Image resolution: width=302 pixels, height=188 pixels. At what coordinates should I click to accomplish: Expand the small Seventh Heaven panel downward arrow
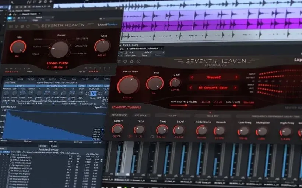(56, 73)
